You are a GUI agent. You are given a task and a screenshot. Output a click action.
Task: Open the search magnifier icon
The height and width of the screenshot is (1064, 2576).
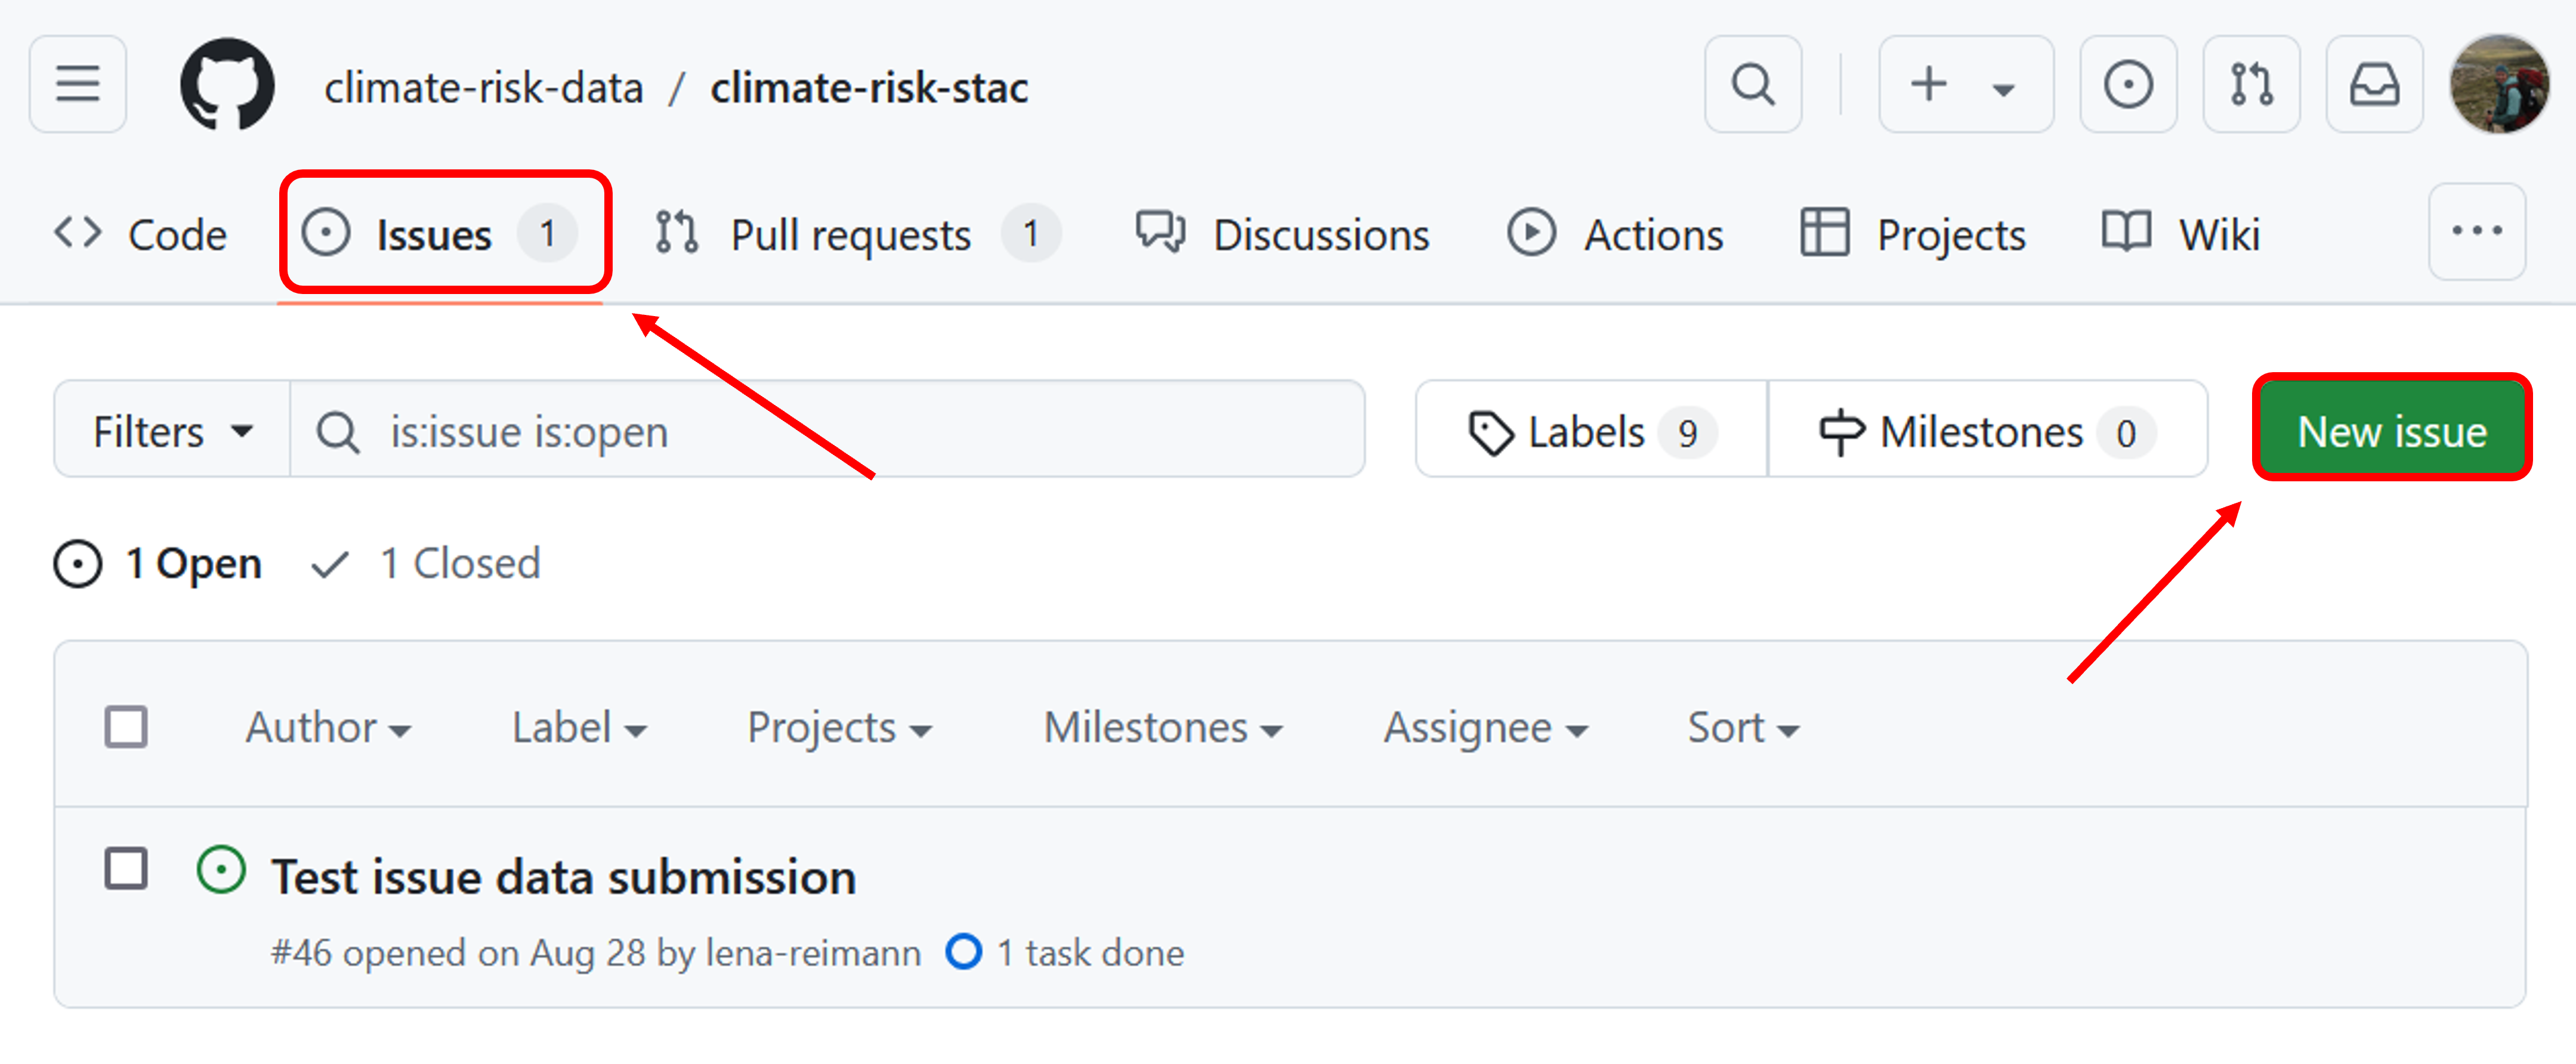[1753, 84]
